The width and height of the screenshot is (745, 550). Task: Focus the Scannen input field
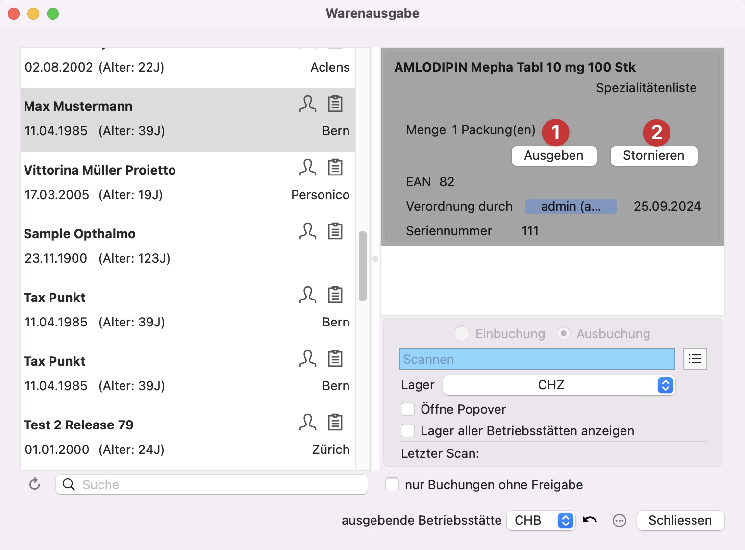point(537,359)
